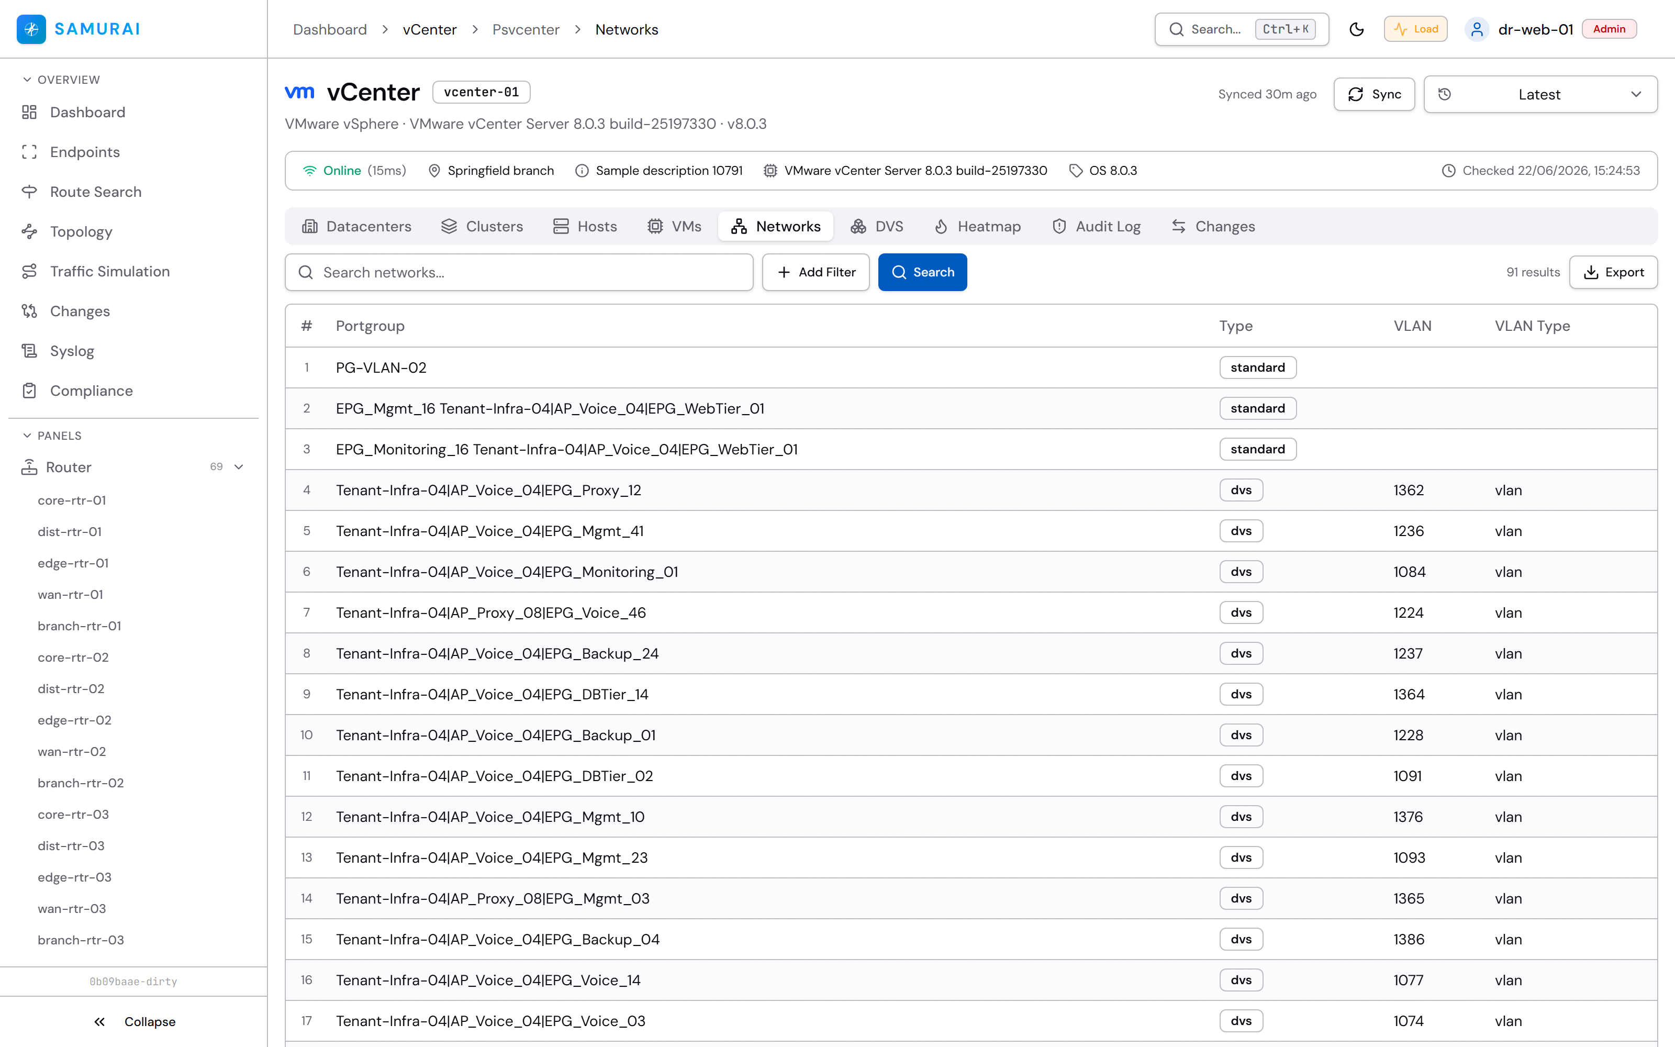Go to Psvcenter breadcrumb
This screenshot has width=1675, height=1047.
[526, 29]
